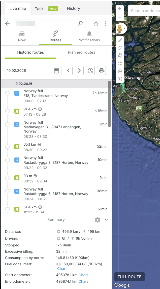160x289 pixels.
Task: Open the calendar date picker icon
Action: pyautogui.click(x=56, y=71)
